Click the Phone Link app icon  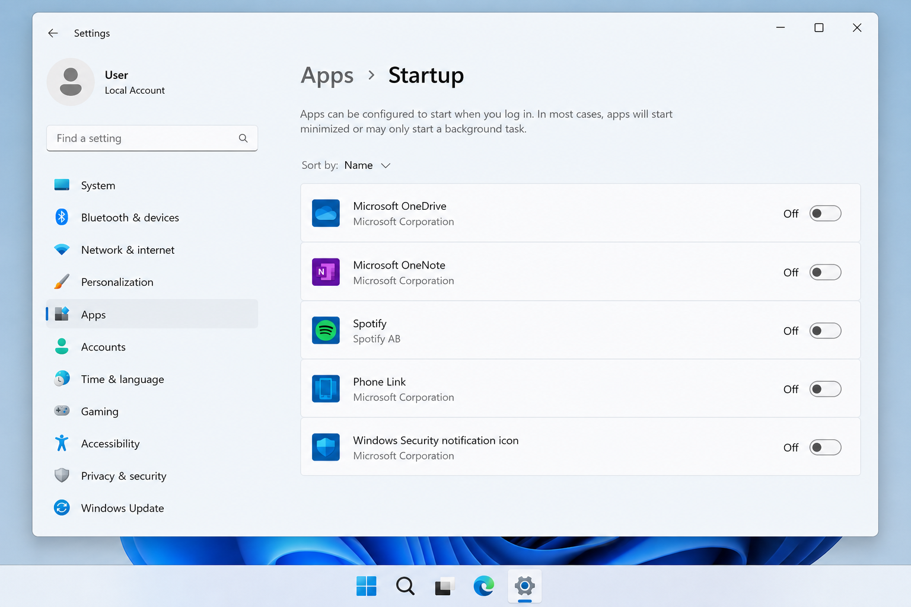pos(326,389)
